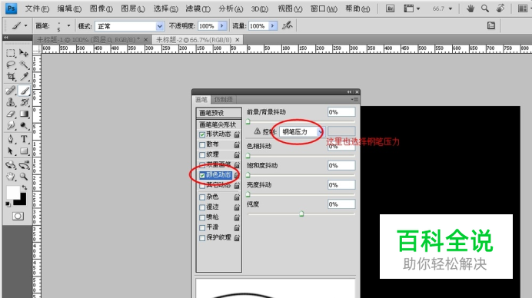This screenshot has height=298, width=532.
Task: Select the Rectangle shape tool
Action: point(24,151)
